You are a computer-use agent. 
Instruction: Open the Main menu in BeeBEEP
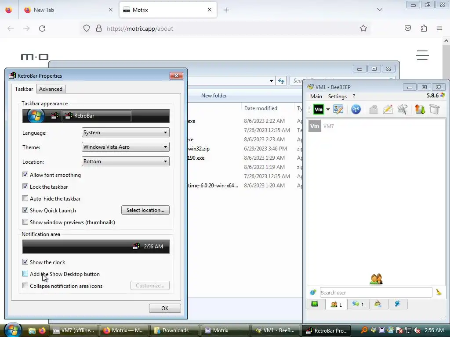tap(316, 97)
